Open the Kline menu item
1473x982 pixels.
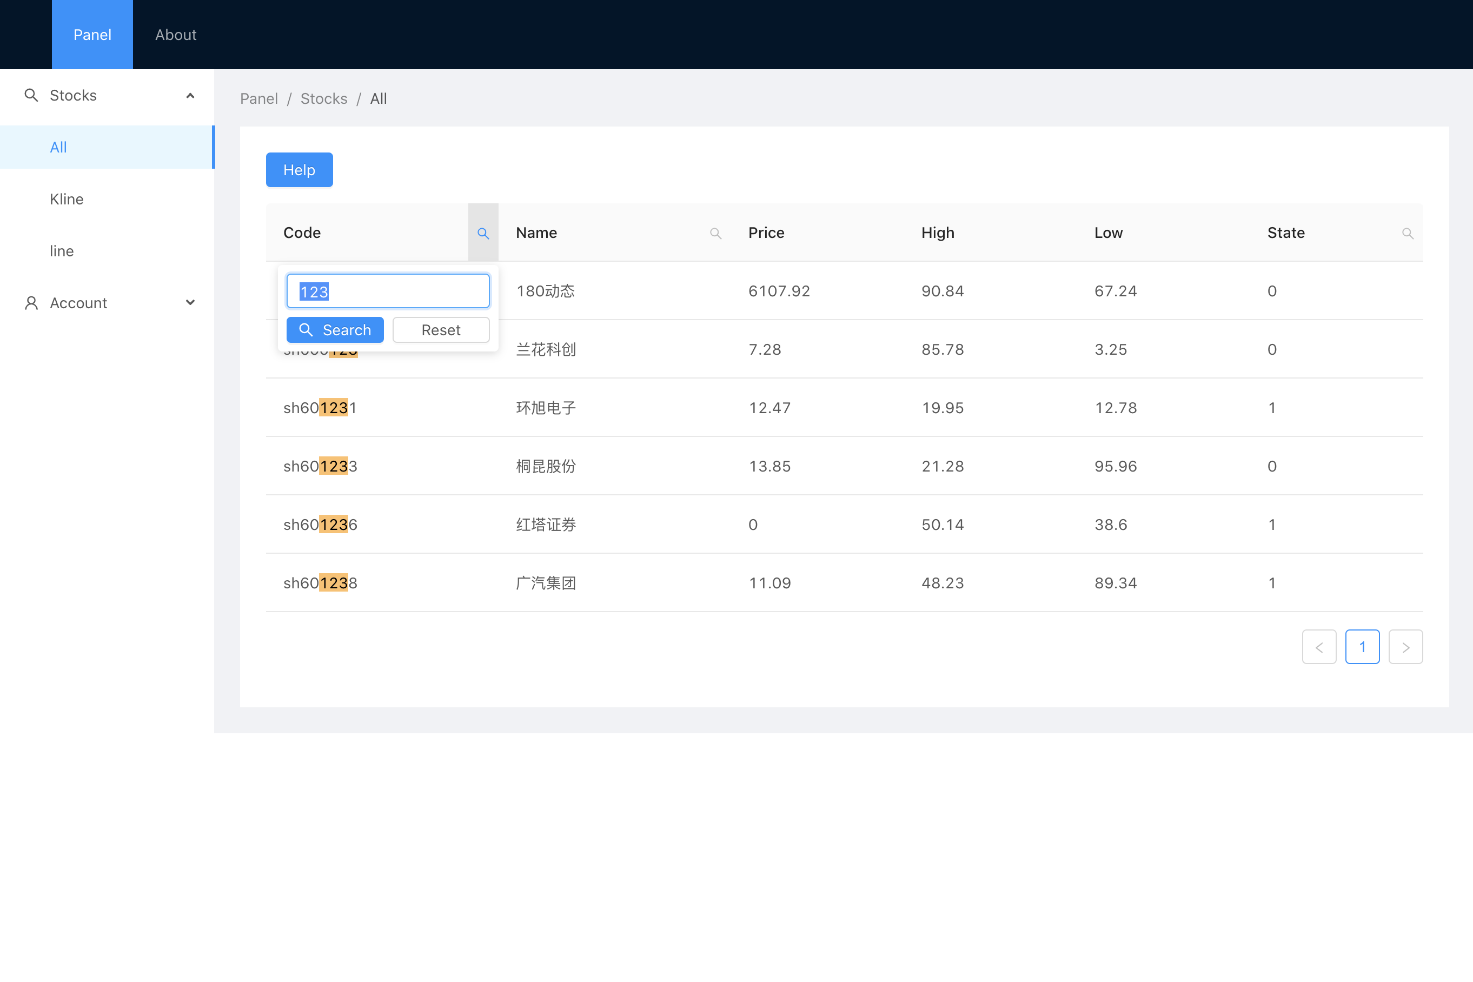tap(67, 199)
